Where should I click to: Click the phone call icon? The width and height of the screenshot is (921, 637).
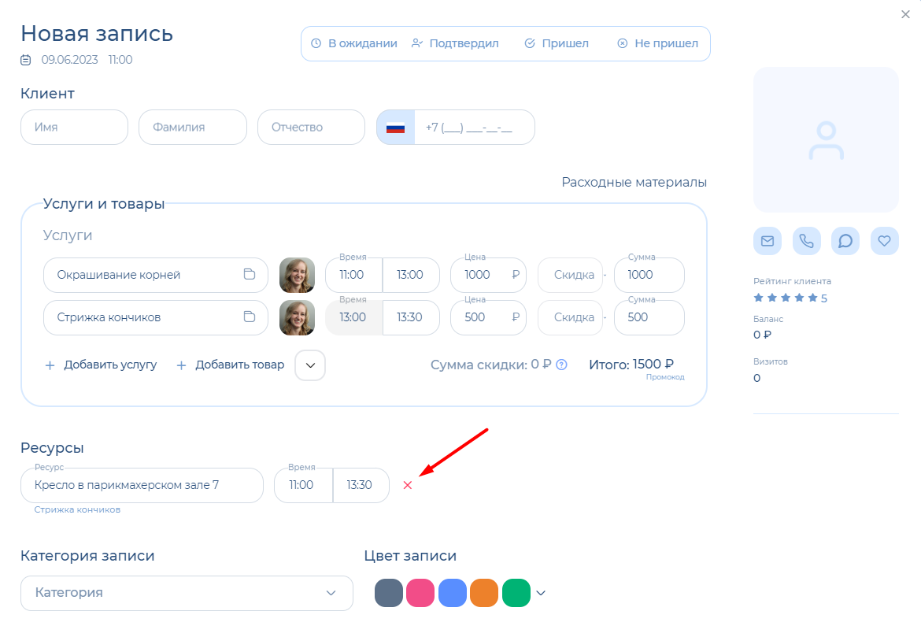click(x=806, y=241)
